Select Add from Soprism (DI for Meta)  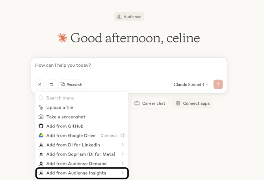pos(82,154)
